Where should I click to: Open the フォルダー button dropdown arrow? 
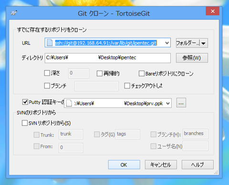pyautogui.click(x=204, y=43)
